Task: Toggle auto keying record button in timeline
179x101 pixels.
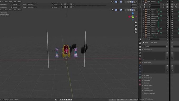Action: (x=56, y=100)
